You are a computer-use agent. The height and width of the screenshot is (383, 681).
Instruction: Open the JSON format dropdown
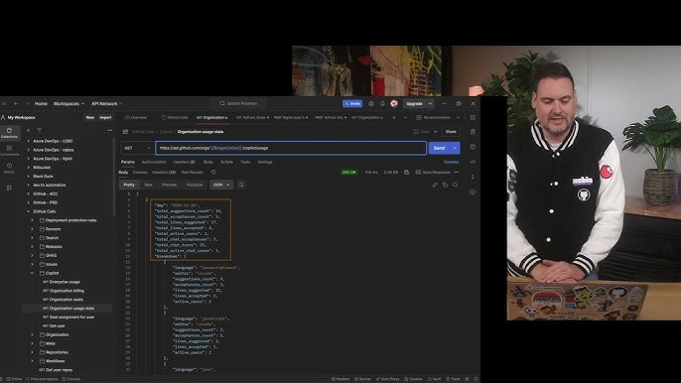click(221, 185)
